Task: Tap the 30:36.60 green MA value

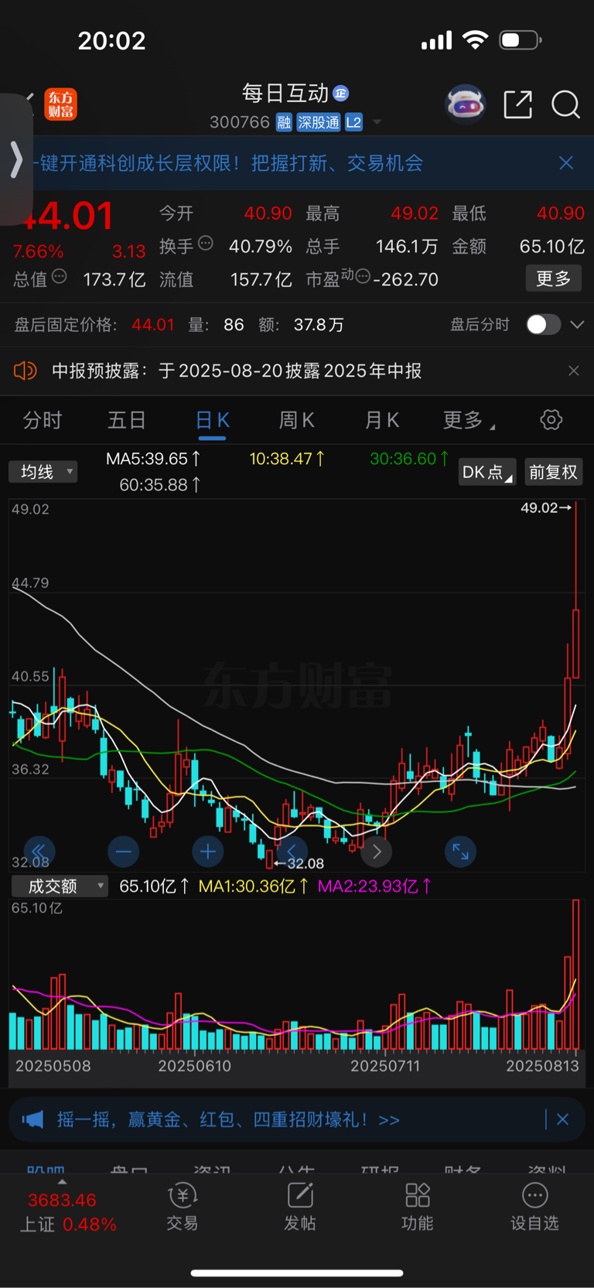Action: pos(409,459)
